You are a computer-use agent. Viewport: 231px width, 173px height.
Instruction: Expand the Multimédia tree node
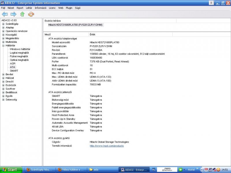(3, 42)
